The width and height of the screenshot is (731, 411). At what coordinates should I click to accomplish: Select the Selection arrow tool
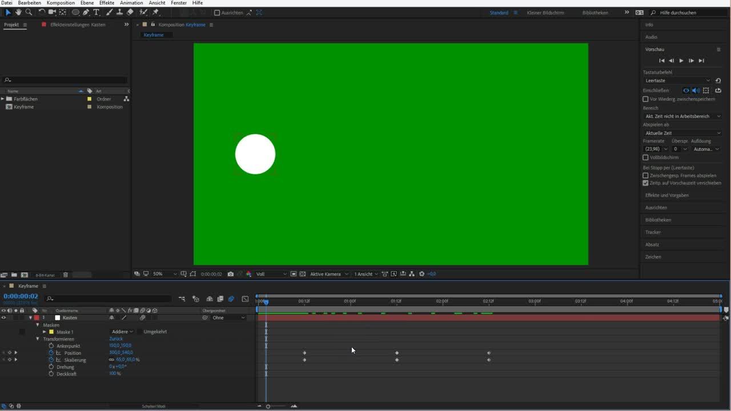8,12
